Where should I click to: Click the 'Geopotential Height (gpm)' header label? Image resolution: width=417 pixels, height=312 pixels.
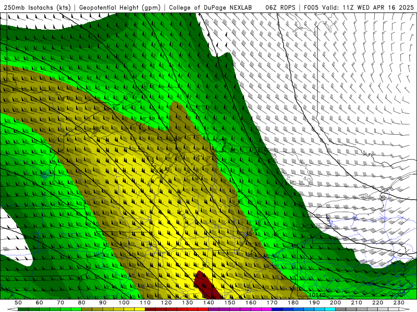tap(120, 8)
